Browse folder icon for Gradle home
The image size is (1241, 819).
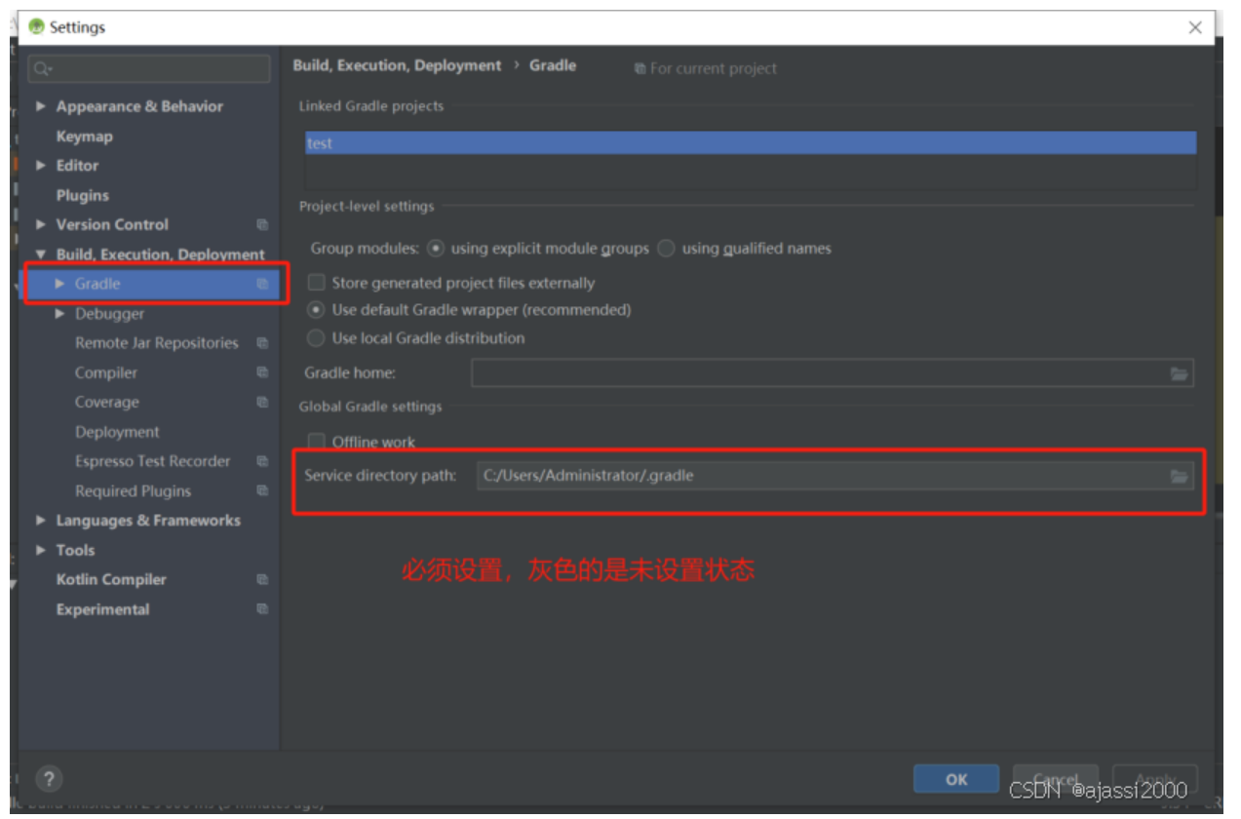pyautogui.click(x=1179, y=373)
